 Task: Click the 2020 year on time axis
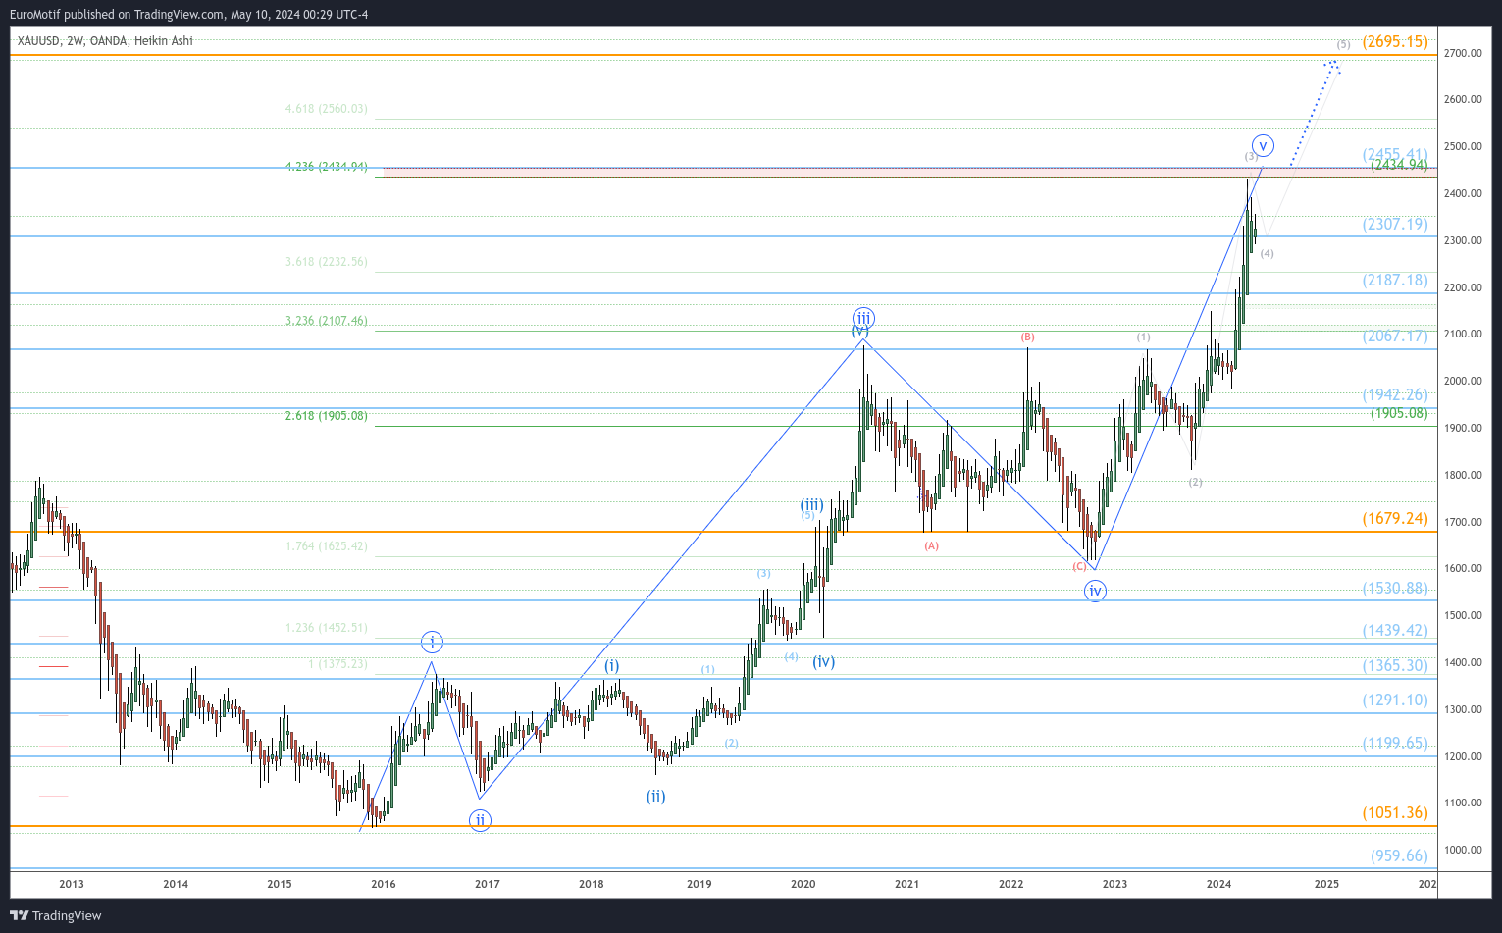coord(803,884)
